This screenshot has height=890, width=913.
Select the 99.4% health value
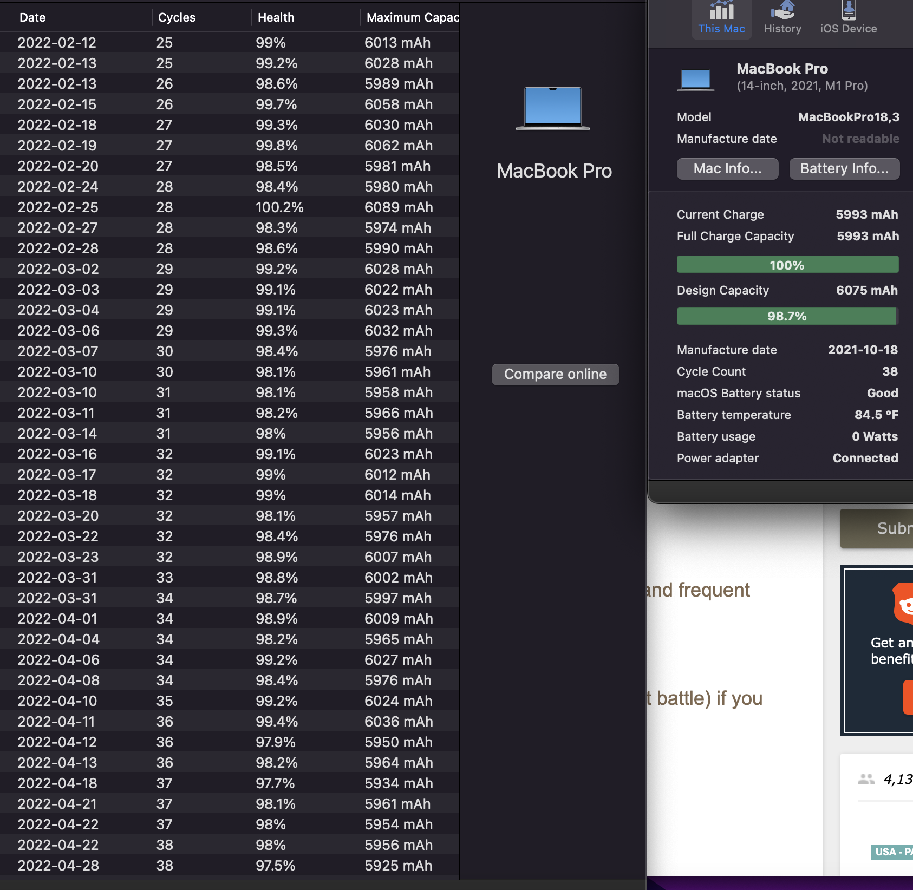pos(277,722)
